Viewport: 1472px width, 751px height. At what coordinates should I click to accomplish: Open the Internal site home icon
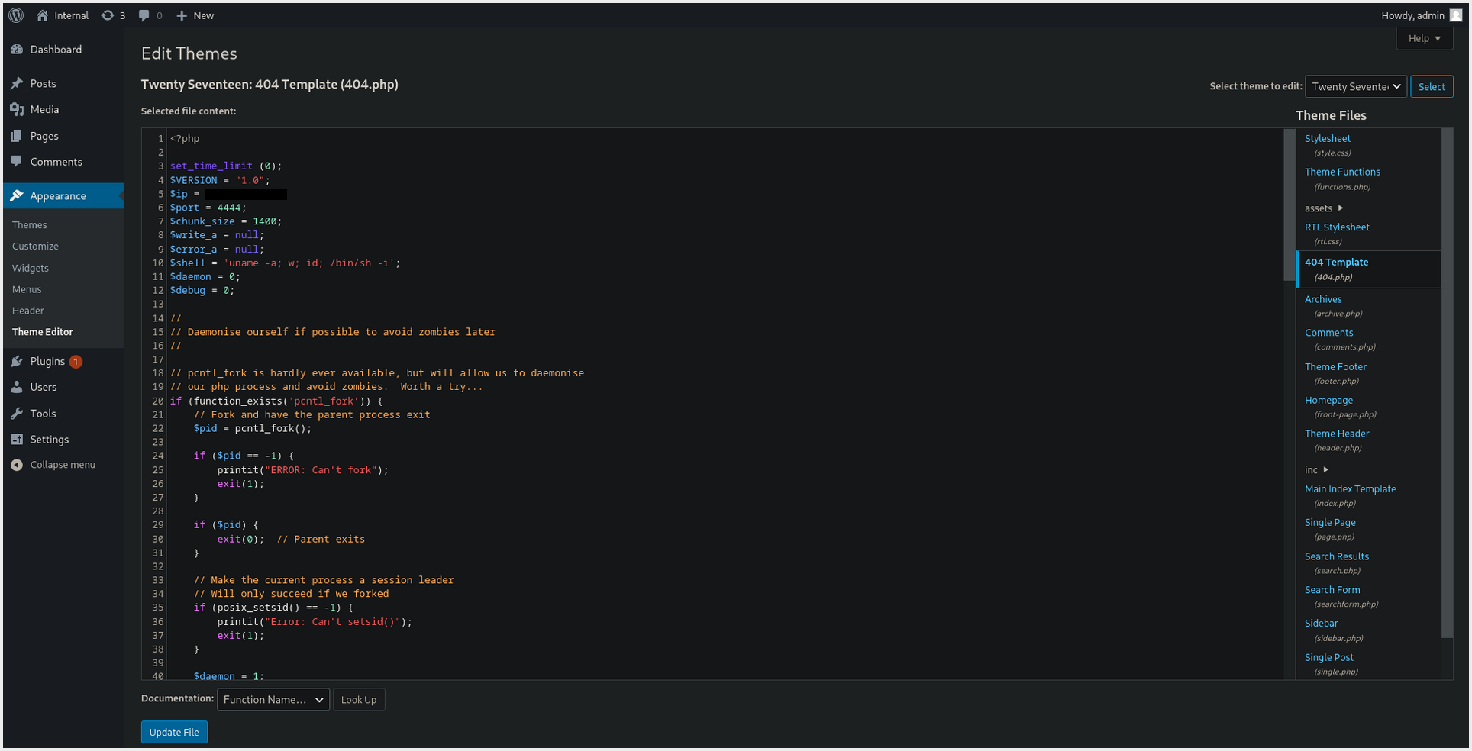(x=43, y=15)
